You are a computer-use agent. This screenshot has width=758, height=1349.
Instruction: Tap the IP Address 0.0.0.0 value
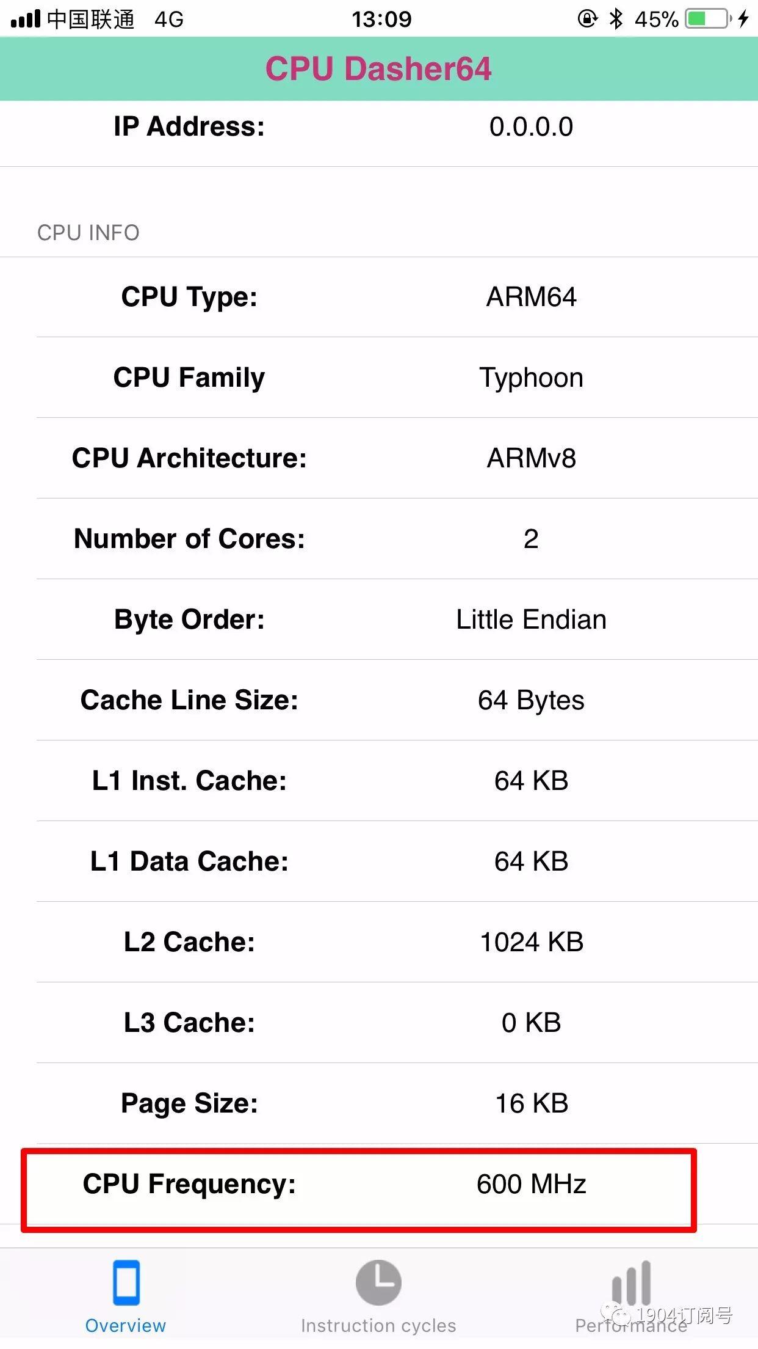tap(530, 127)
